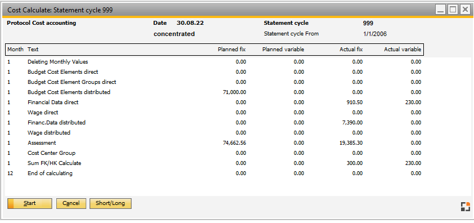This screenshot has height=223, width=474.
Task: Click the 19,385.30 actual fix value
Action: click(351, 143)
